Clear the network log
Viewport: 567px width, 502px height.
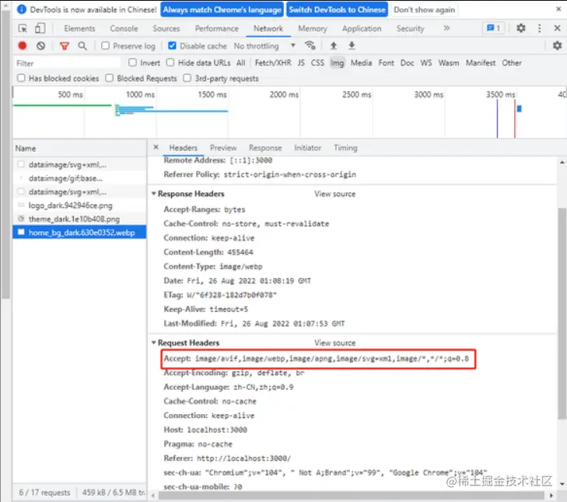click(41, 46)
